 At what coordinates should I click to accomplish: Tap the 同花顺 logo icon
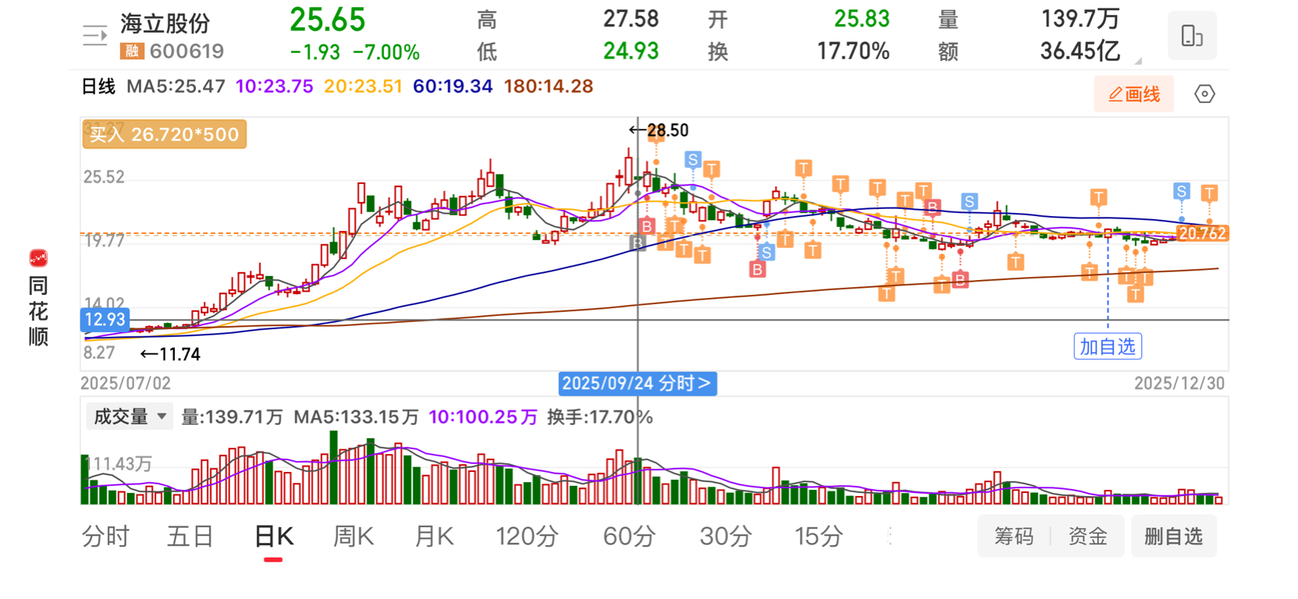click(x=38, y=257)
